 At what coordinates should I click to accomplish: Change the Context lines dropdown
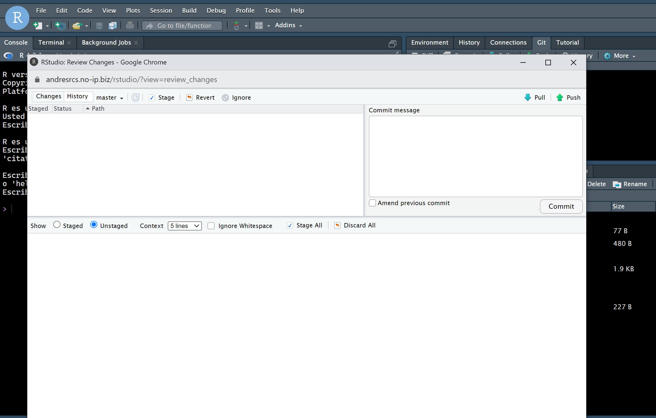pos(185,226)
